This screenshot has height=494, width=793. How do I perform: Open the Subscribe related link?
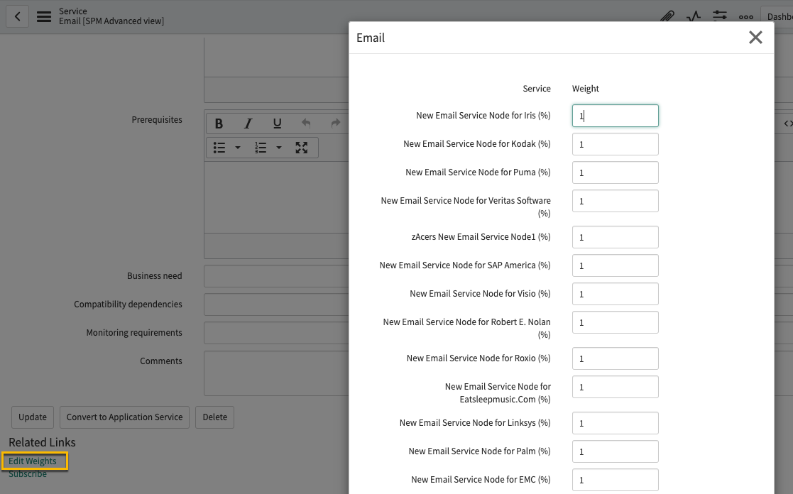[x=28, y=474]
